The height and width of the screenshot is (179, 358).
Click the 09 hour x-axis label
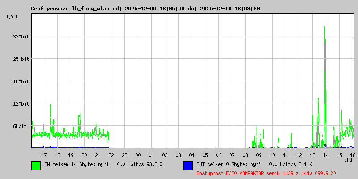click(x=259, y=155)
